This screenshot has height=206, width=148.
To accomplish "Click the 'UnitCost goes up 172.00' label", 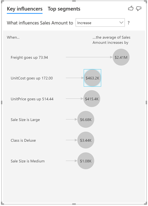I will 32,78.
